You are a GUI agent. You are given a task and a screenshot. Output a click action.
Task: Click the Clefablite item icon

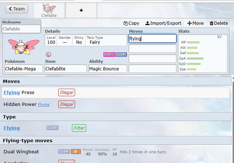tap(49, 55)
